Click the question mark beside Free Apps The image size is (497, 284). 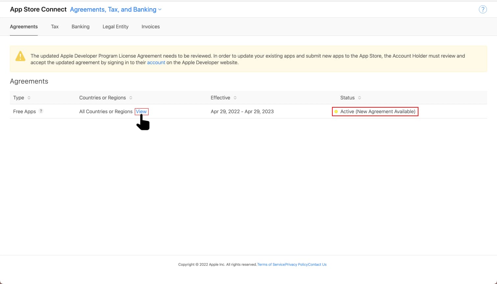tap(41, 111)
